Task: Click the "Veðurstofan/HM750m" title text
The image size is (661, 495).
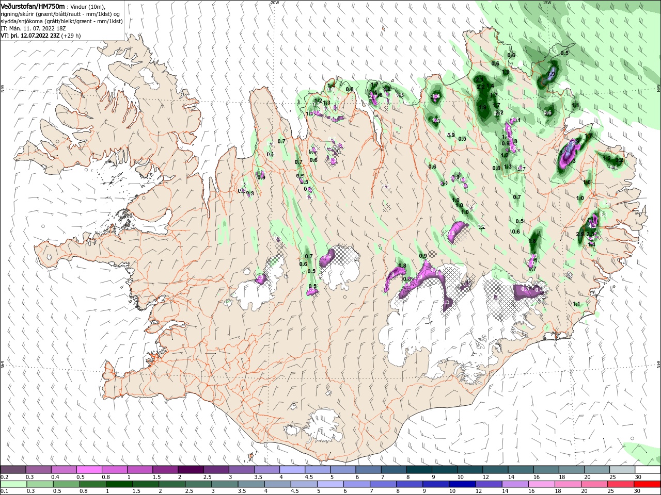Action: [x=33, y=6]
